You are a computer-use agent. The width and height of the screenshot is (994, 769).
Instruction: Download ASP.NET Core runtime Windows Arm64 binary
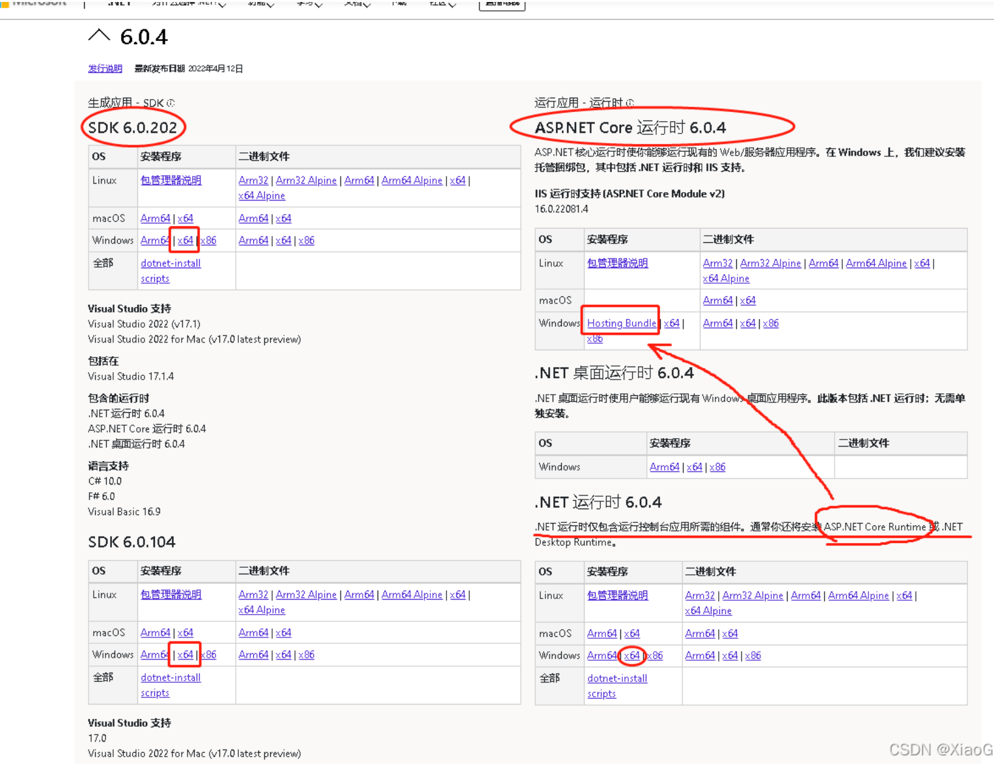tap(718, 323)
